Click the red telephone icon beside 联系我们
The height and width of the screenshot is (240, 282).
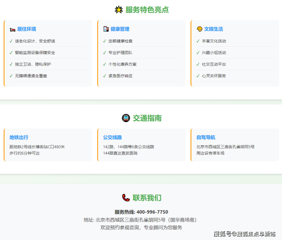(126, 198)
